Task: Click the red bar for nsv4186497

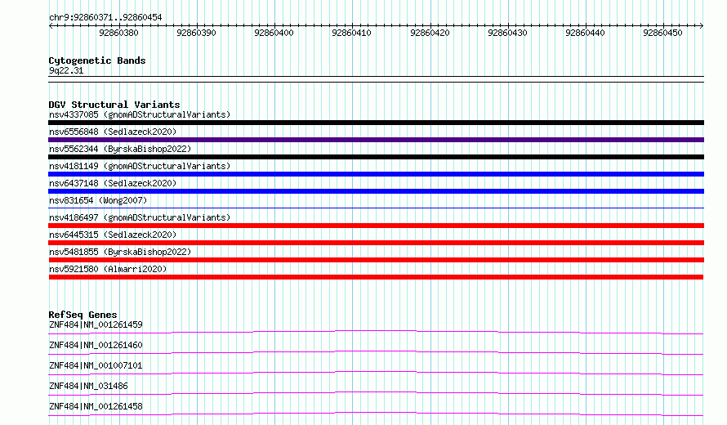Action: 376,226
